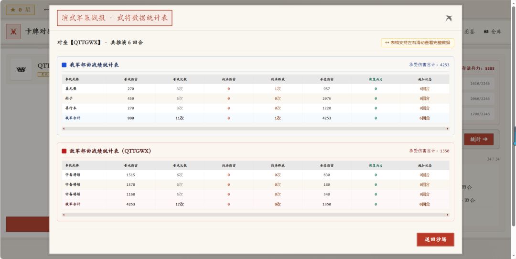Image resolution: width=516 pixels, height=259 pixels.
Task: Click the 我军合计 普攻伤害 value 990
Action: pos(130,118)
